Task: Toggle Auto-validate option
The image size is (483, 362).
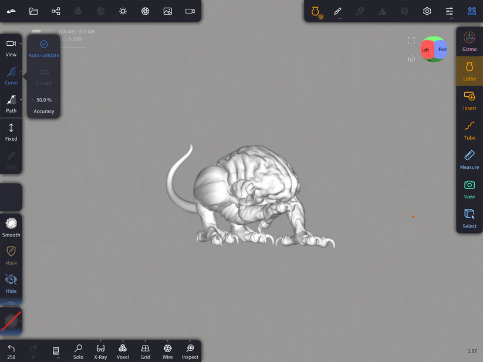Action: [44, 49]
